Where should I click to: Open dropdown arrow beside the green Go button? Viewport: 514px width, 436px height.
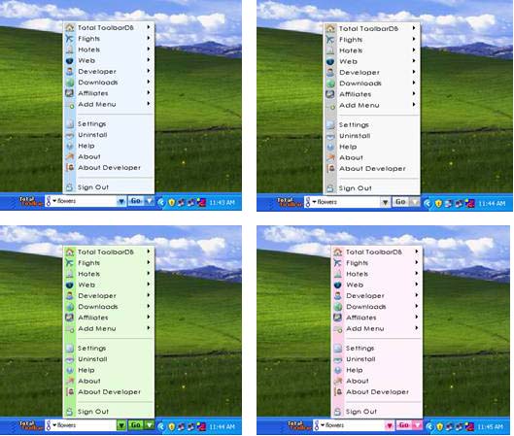[x=150, y=425]
